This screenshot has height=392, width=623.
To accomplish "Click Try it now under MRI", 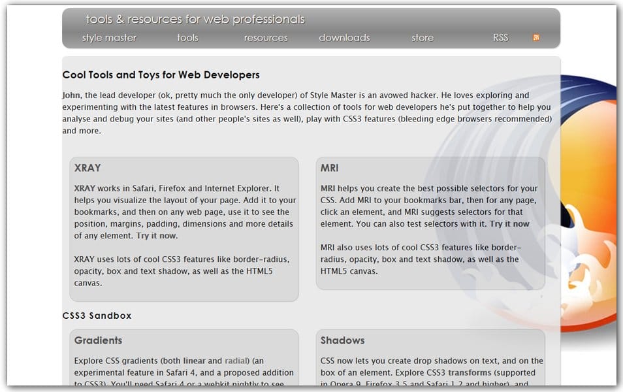I will coord(509,224).
